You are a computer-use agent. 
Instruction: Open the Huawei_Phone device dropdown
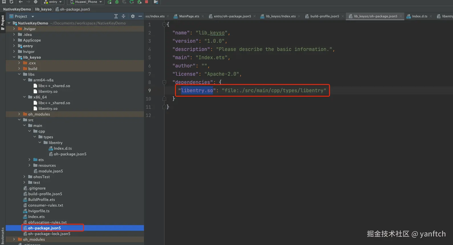point(86,2)
